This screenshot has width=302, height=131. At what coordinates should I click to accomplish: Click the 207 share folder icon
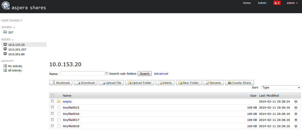point(5,32)
